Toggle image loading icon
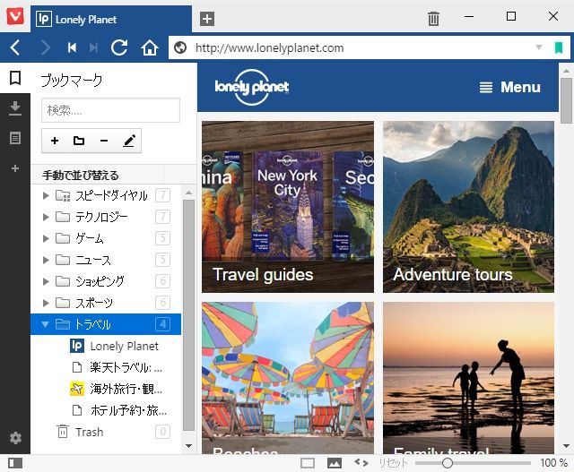Screen dimensions: 574x472 [335, 463]
